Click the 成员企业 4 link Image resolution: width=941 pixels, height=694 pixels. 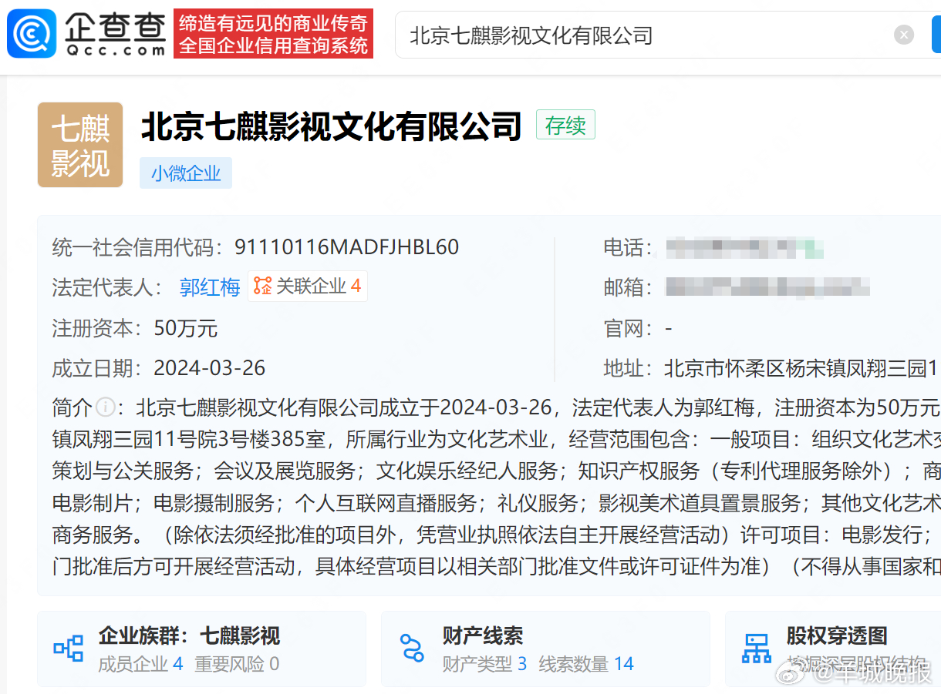click(140, 664)
